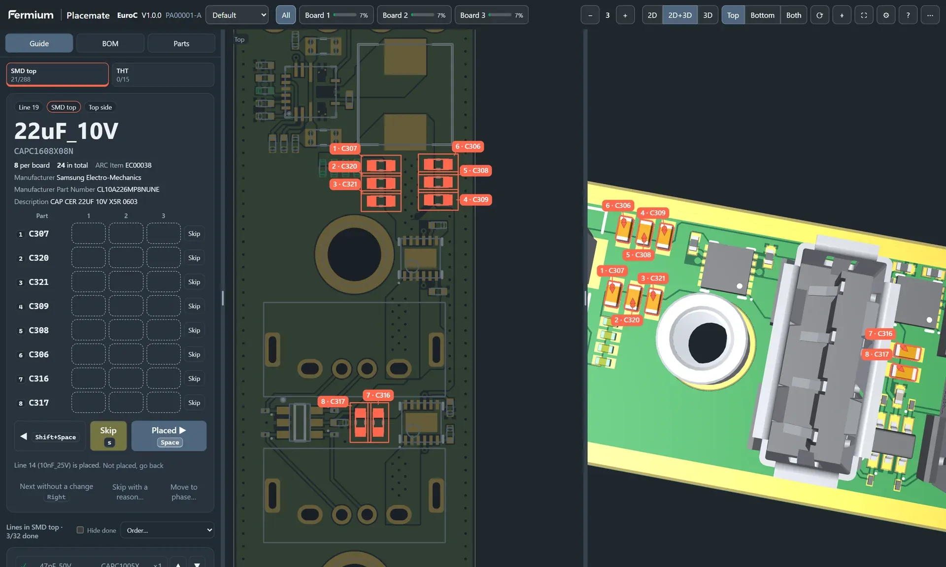The height and width of the screenshot is (567, 946).
Task: Open settings gear icon
Action: 886,15
